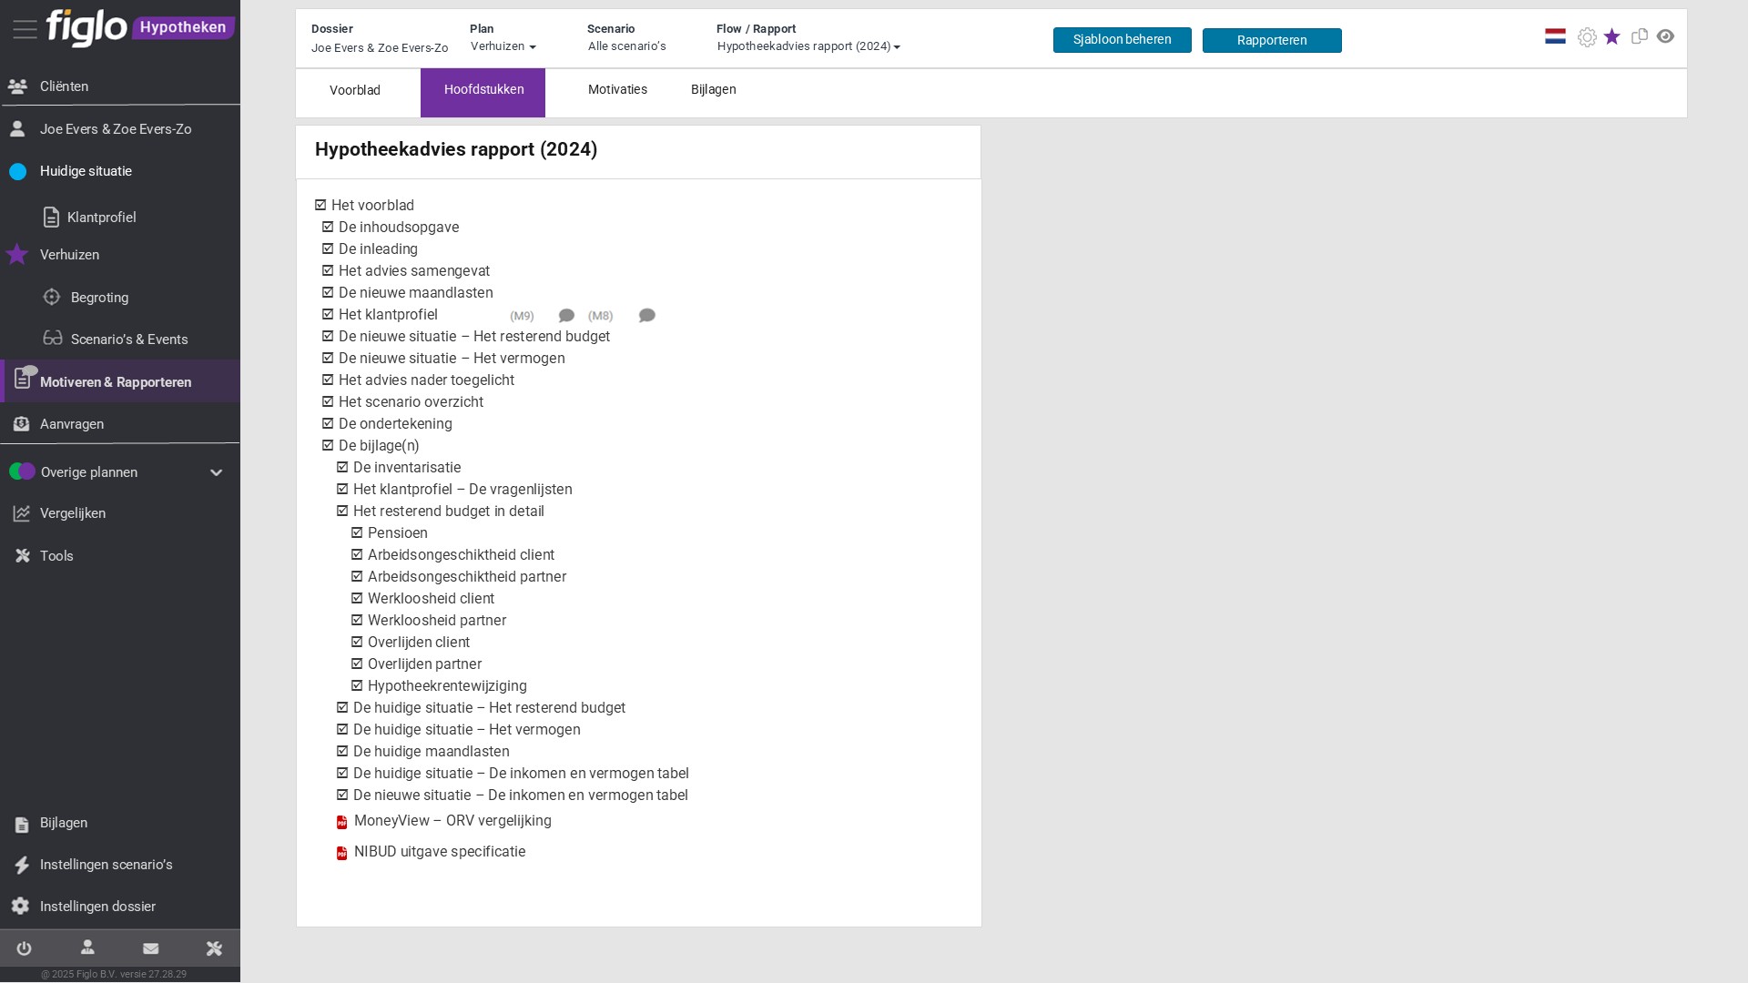Open the Flow / Rapport dropdown
The image size is (1748, 983).
(808, 46)
